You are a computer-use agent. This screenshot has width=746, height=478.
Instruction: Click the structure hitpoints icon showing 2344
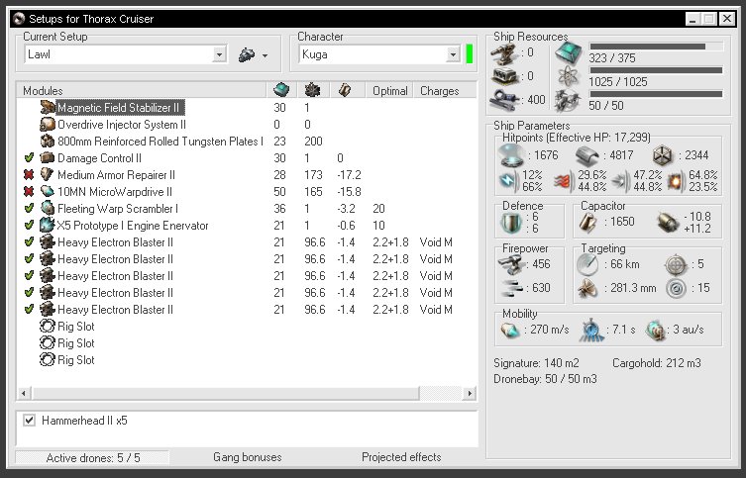click(x=662, y=155)
